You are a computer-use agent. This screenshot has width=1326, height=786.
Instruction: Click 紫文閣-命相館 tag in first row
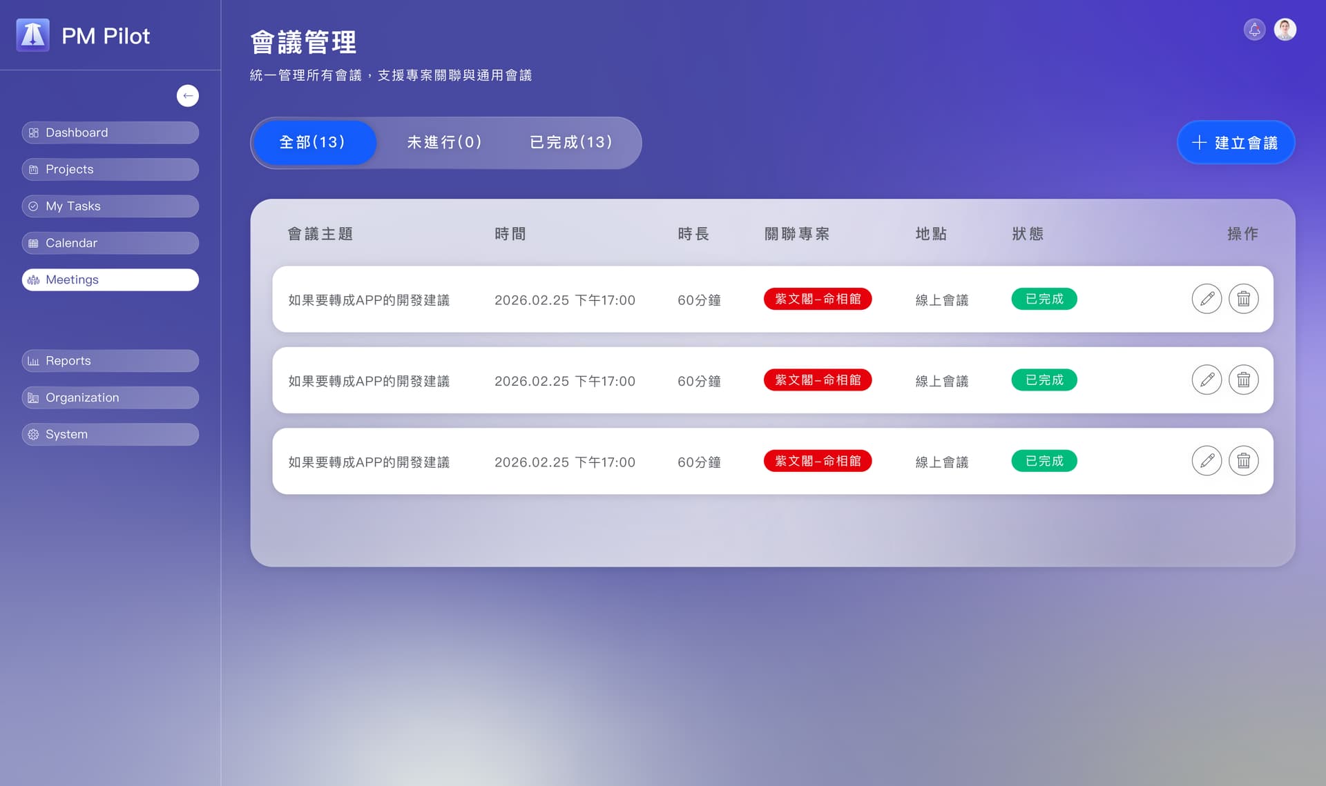(818, 299)
